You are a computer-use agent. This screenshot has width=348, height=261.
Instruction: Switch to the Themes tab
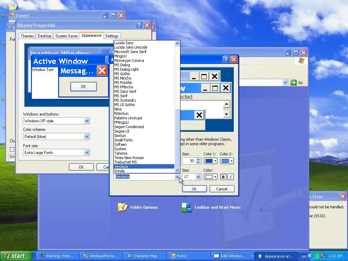point(27,36)
